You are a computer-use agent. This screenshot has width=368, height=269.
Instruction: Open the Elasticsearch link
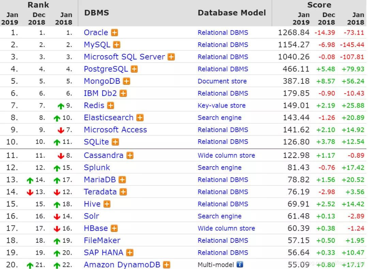(x=109, y=118)
